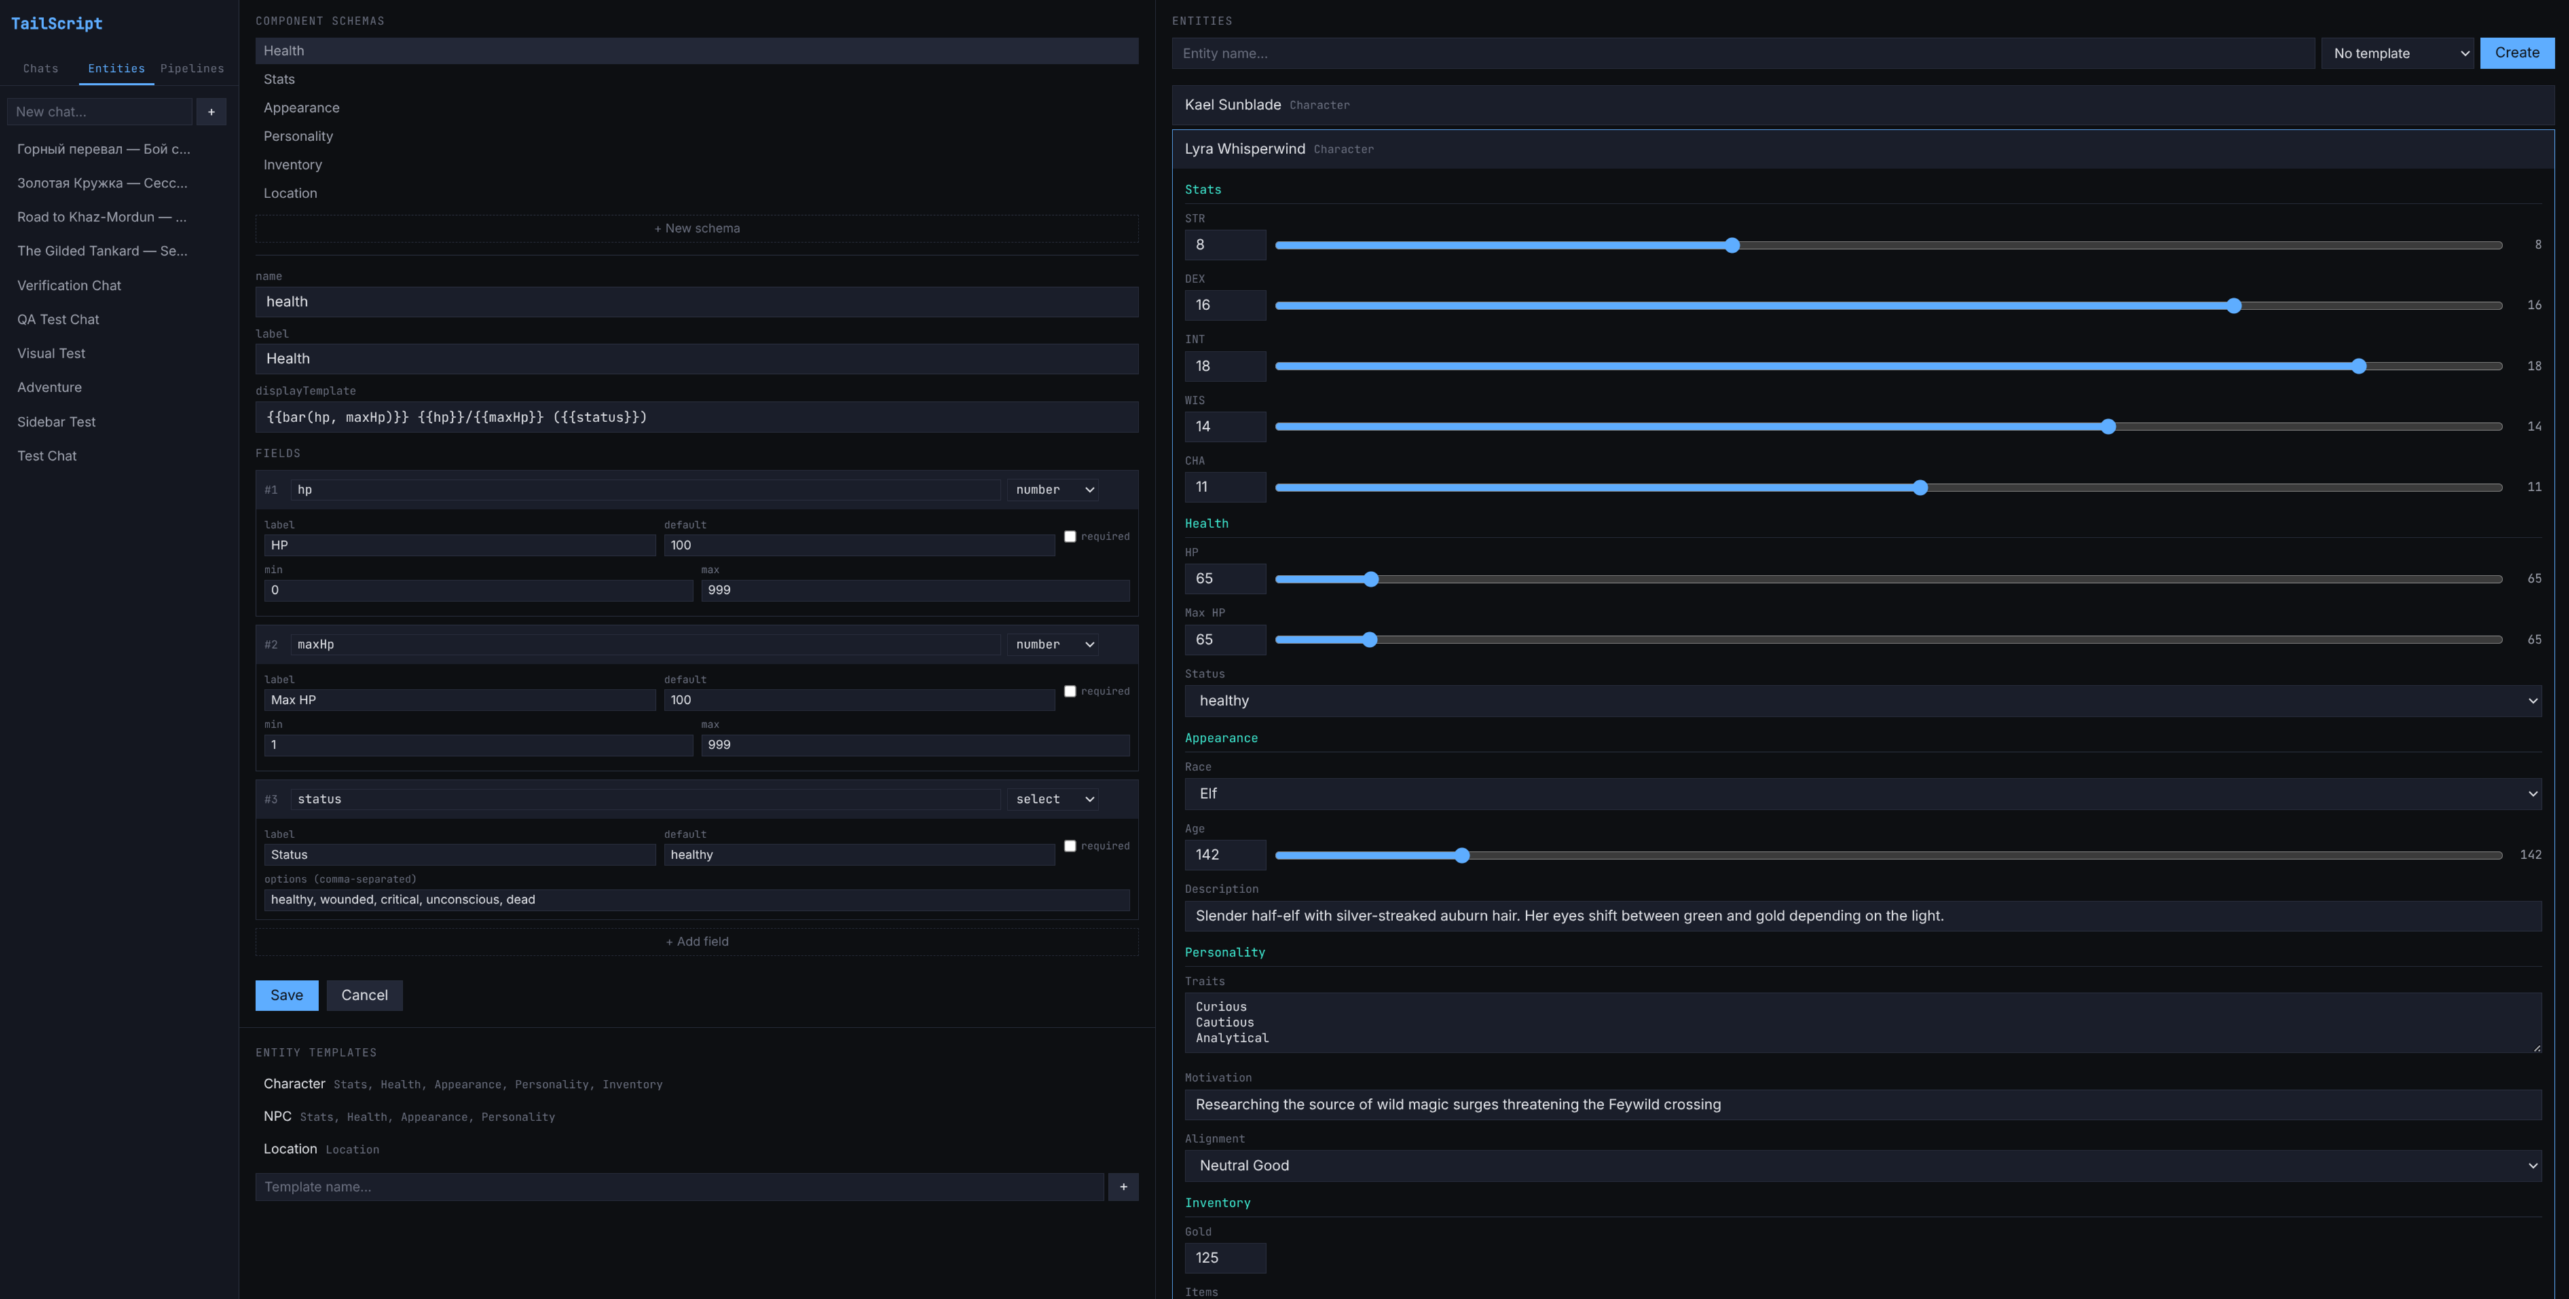The image size is (2569, 1299).
Task: Click the plus icon beside Template name
Action: pos(1123,1186)
